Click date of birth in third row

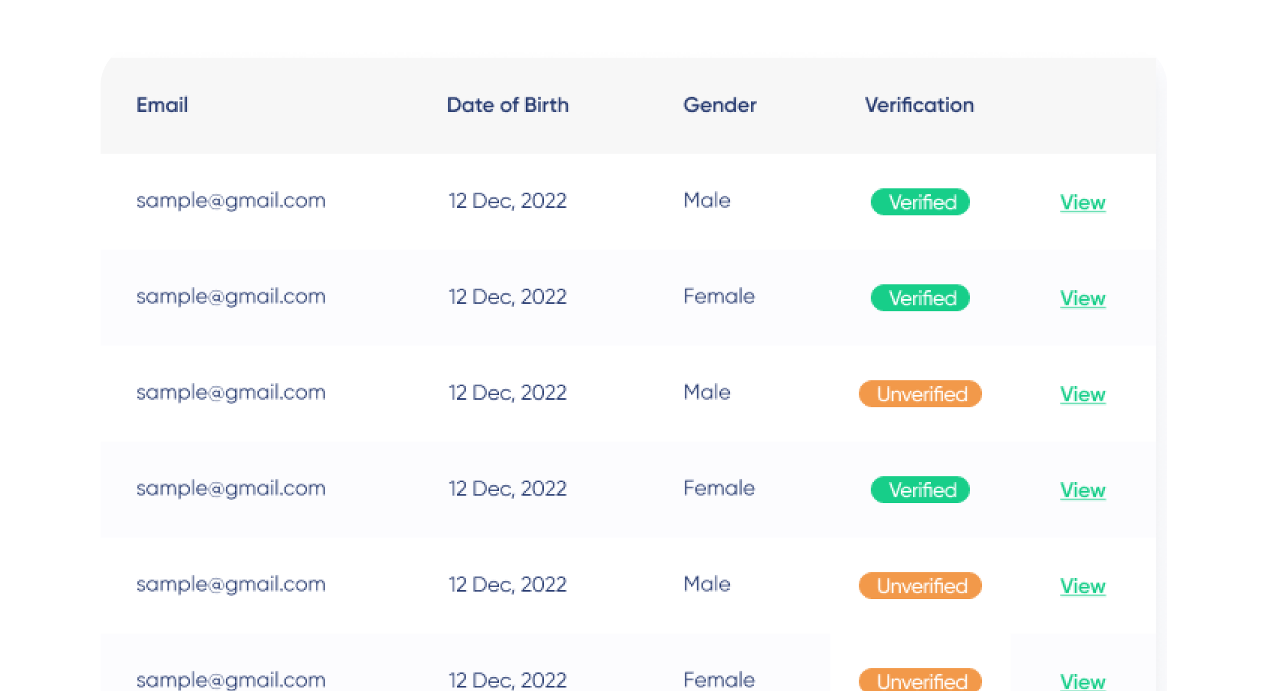click(x=507, y=393)
